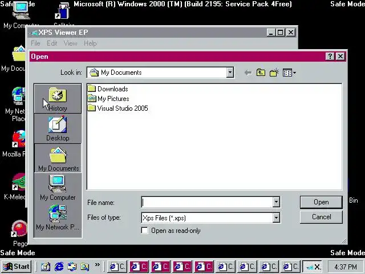
Task: Open the File menu in XPS Viewer
Action: 35,43
